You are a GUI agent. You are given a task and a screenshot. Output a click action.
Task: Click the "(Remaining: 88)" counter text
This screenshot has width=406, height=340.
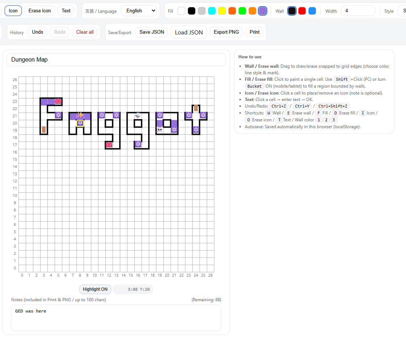(206, 300)
